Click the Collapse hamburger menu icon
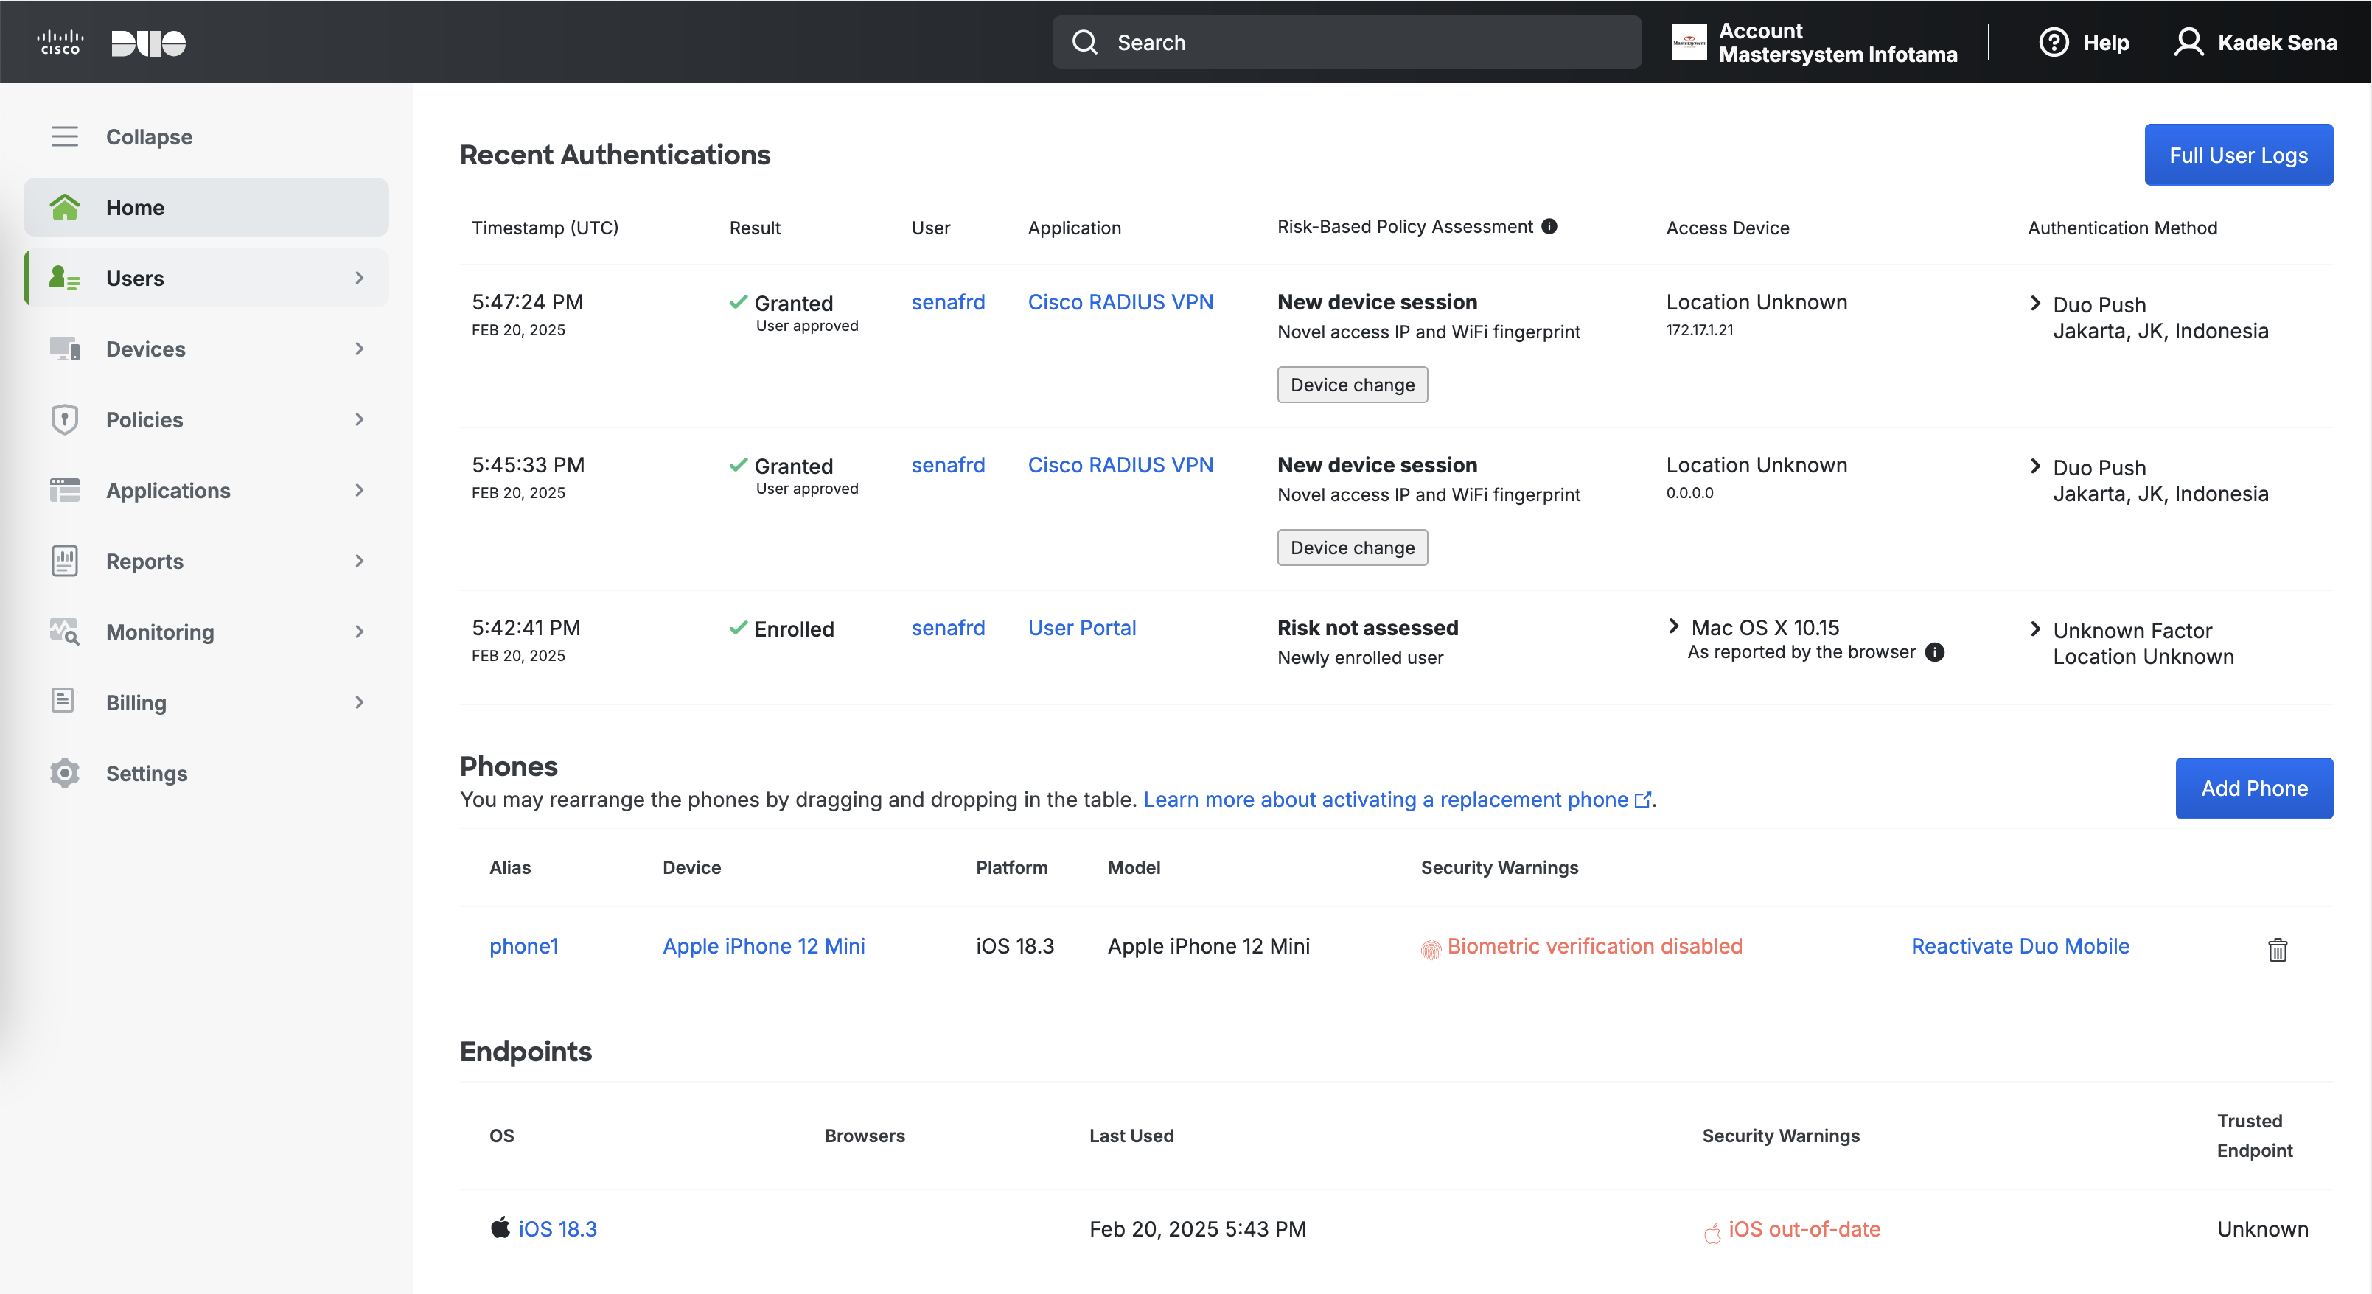The height and width of the screenshot is (1294, 2372). pos(64,136)
